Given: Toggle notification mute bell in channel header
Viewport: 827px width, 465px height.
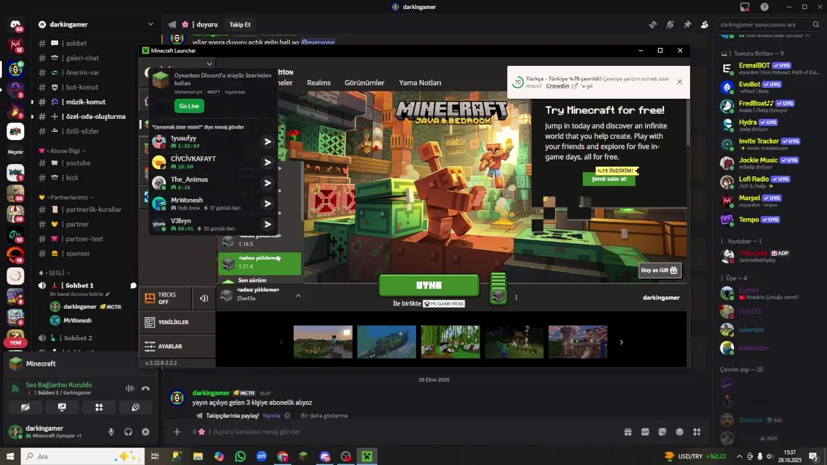Looking at the screenshot, I should pos(670,25).
